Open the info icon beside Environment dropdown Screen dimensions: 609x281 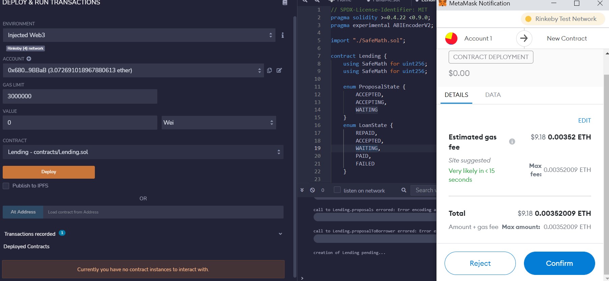point(283,35)
